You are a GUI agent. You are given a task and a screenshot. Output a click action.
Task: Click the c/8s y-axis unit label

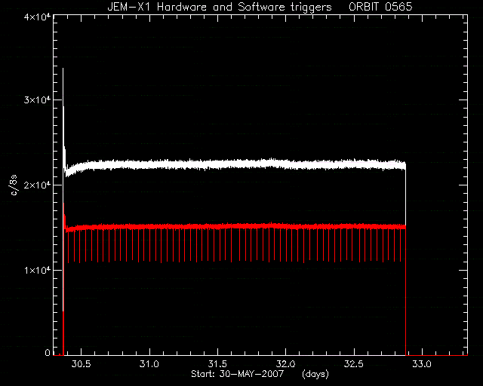click(14, 185)
